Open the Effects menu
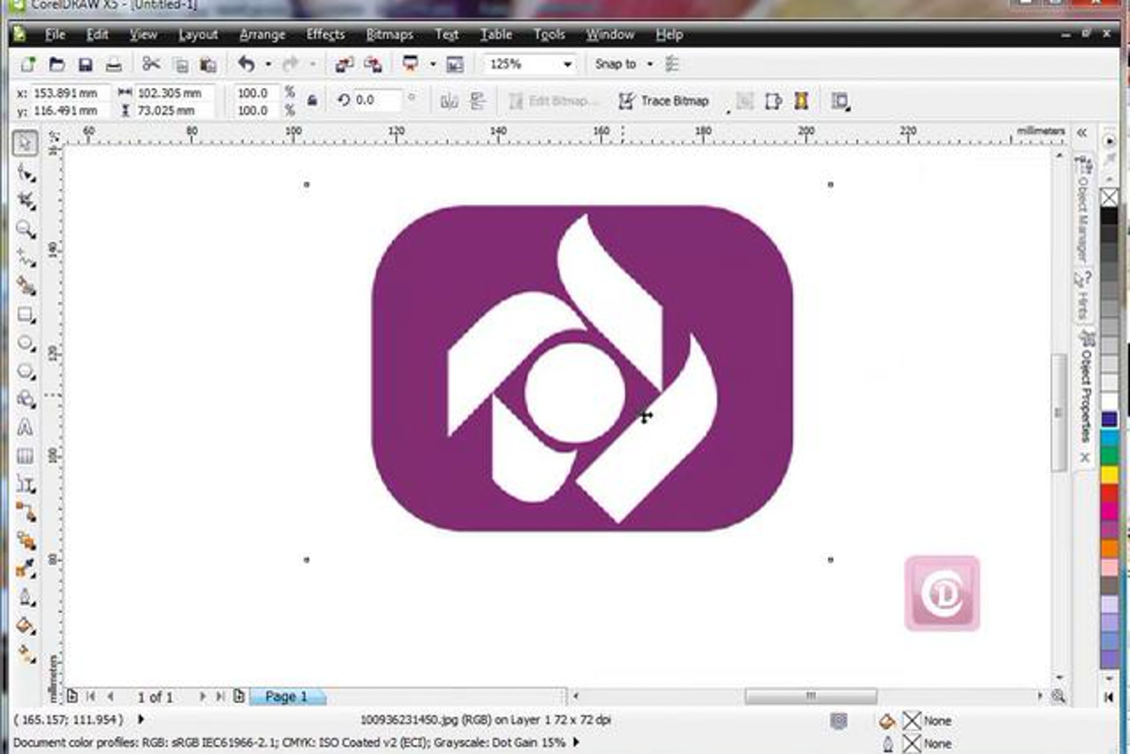 click(x=325, y=35)
